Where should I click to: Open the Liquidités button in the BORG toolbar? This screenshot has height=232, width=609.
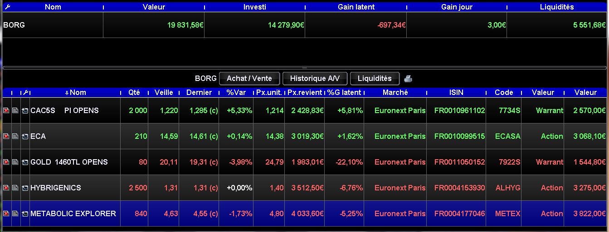click(x=375, y=79)
